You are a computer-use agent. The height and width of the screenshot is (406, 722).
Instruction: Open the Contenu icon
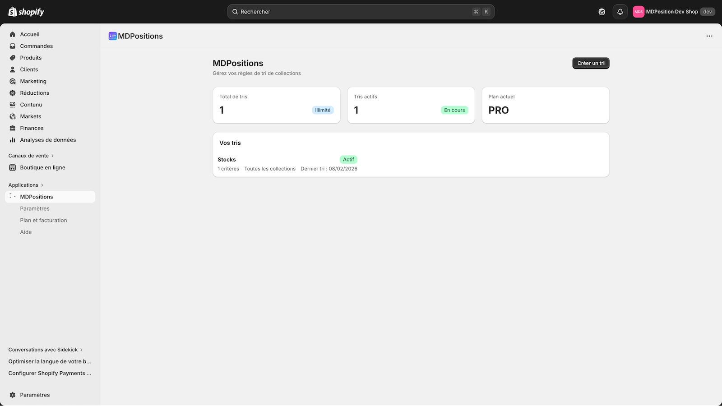(13, 104)
